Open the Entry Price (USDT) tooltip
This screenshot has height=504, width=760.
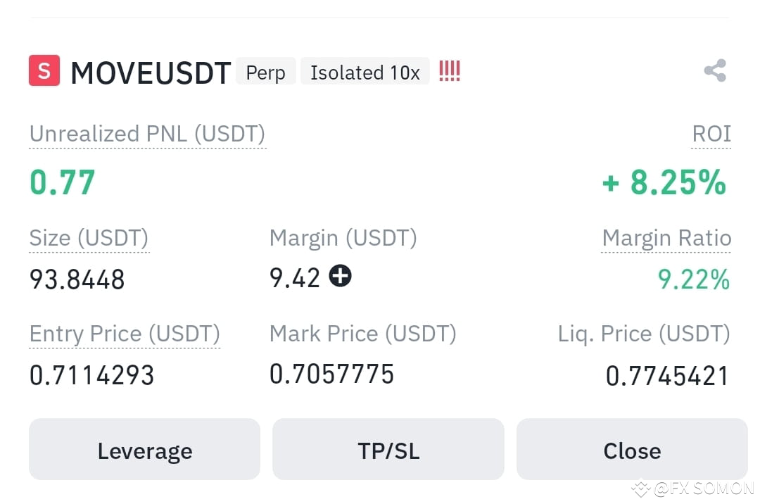(125, 334)
